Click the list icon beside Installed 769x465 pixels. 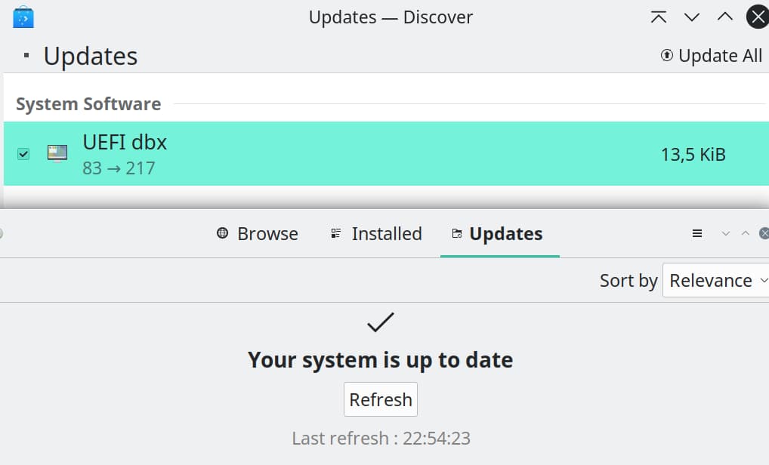coord(336,233)
